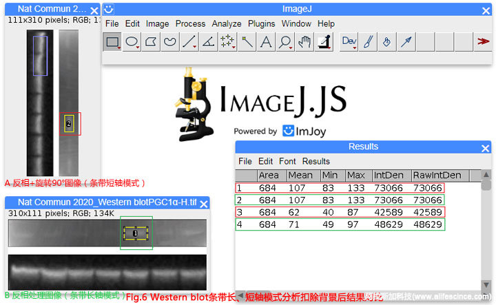Choose the Magnifying glass zoom tool
This screenshot has height=305, width=496.
pos(285,42)
